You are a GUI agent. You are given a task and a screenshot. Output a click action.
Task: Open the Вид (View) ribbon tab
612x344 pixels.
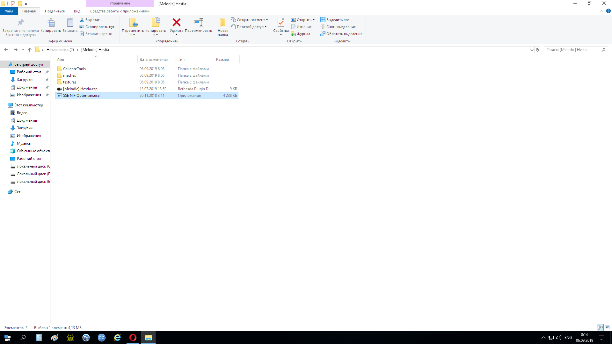click(x=77, y=11)
